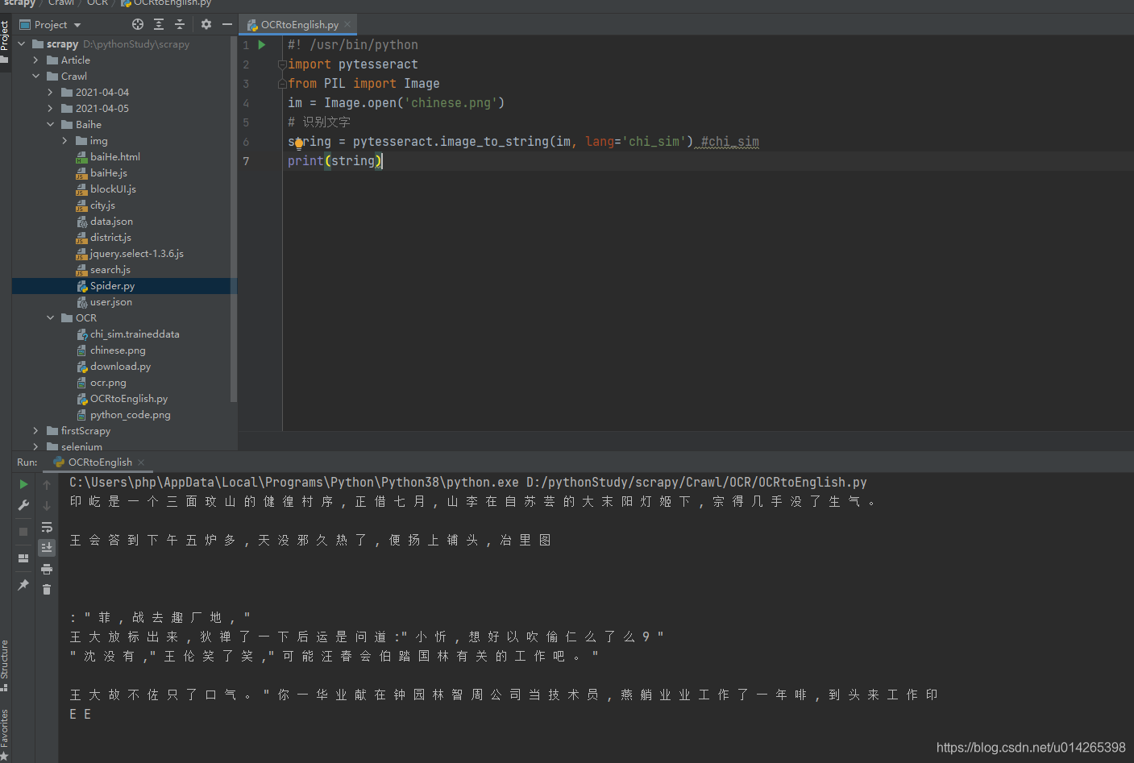
Task: Open Project panel settings gear
Action: [x=206, y=24]
